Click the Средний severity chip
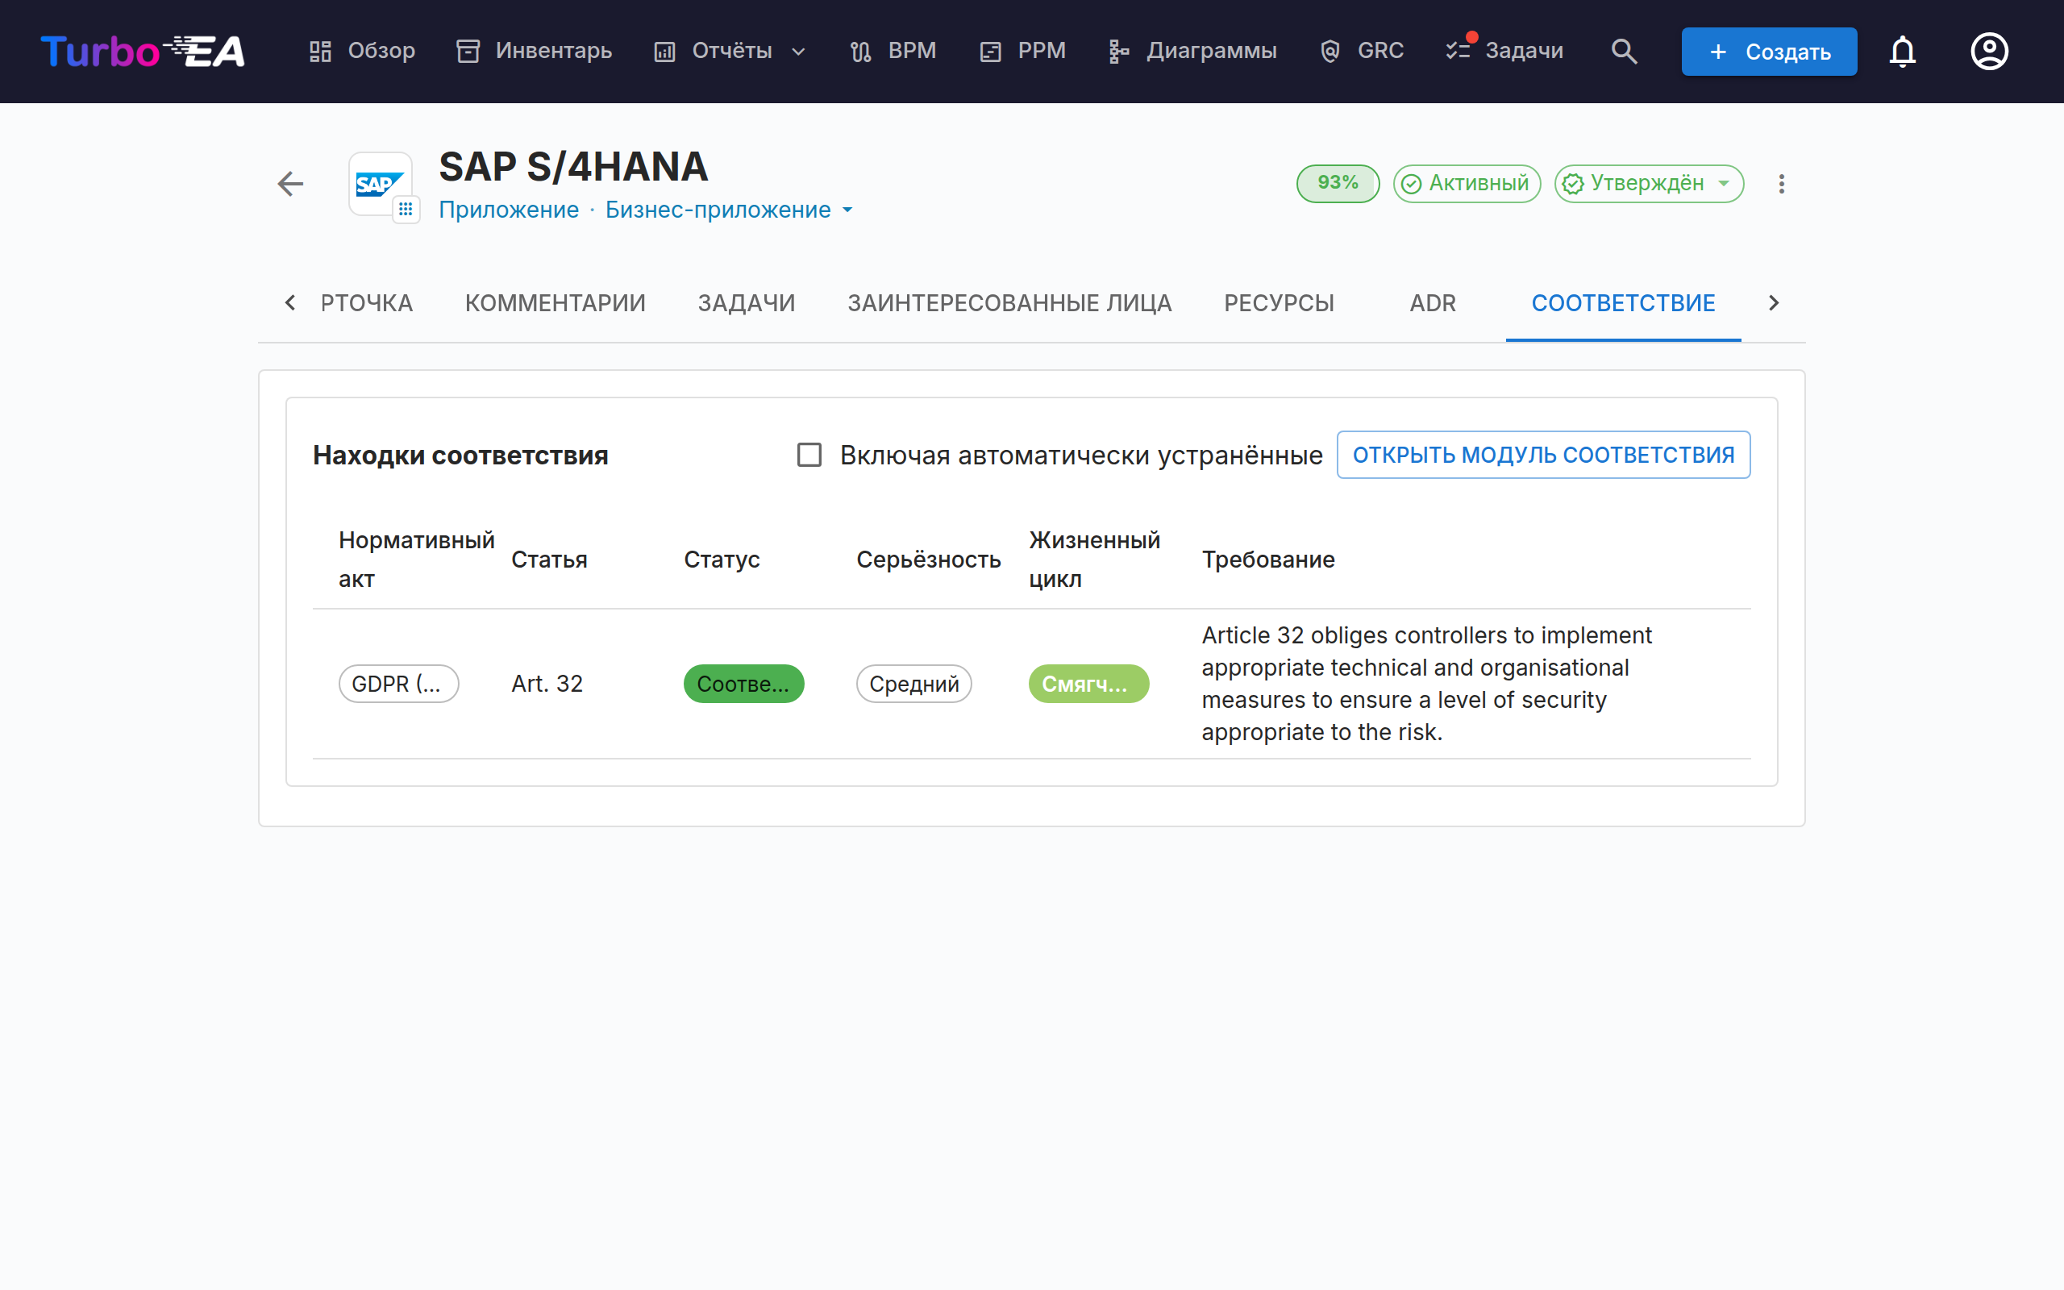This screenshot has height=1290, width=2064. coord(913,684)
